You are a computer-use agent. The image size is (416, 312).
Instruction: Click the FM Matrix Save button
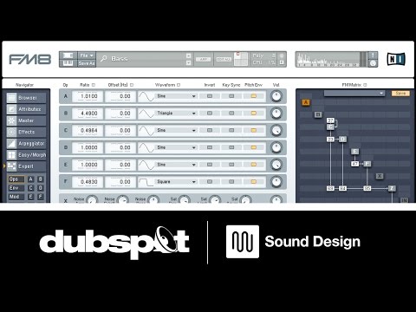click(x=400, y=94)
